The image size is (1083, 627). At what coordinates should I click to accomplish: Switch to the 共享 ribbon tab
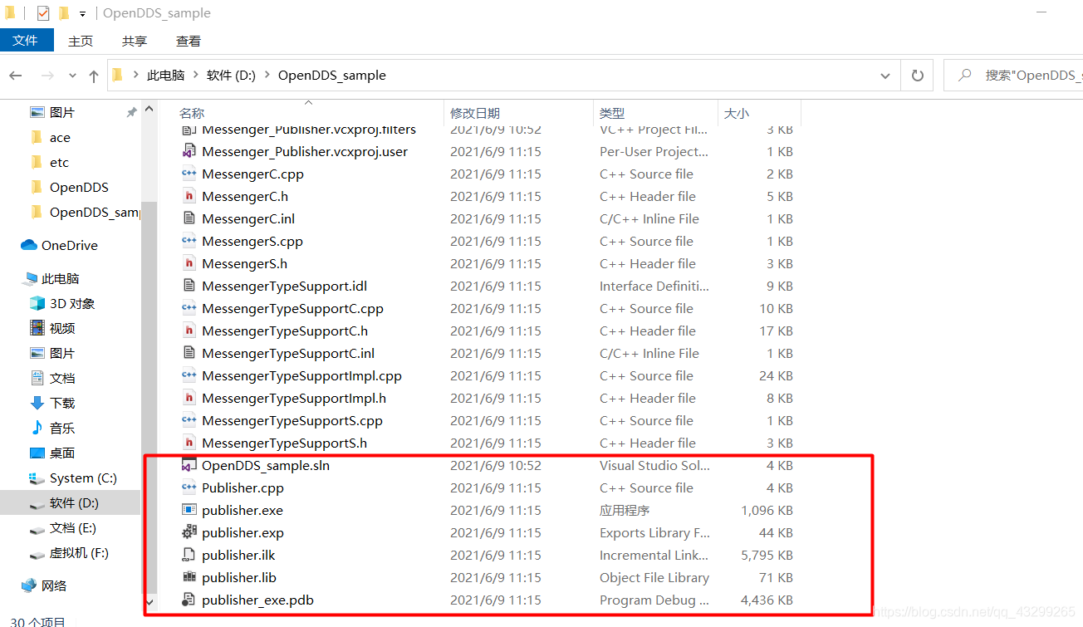pyautogui.click(x=135, y=41)
